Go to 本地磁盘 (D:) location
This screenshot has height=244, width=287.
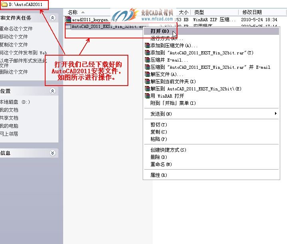[x=15, y=102]
